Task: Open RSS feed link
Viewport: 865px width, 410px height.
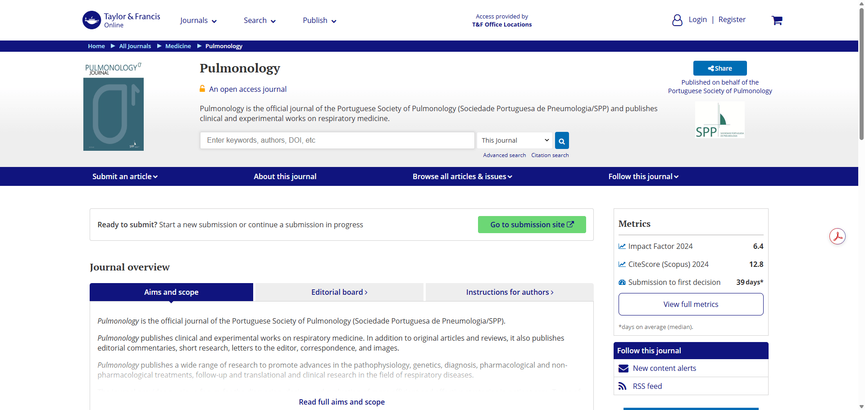Action: click(647, 386)
